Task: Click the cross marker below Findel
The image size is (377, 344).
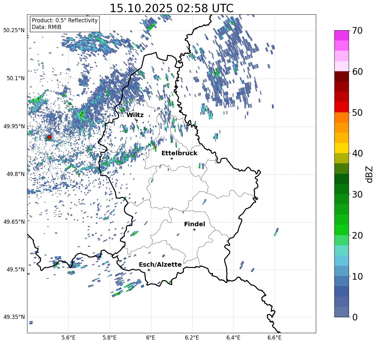Action: click(x=194, y=230)
